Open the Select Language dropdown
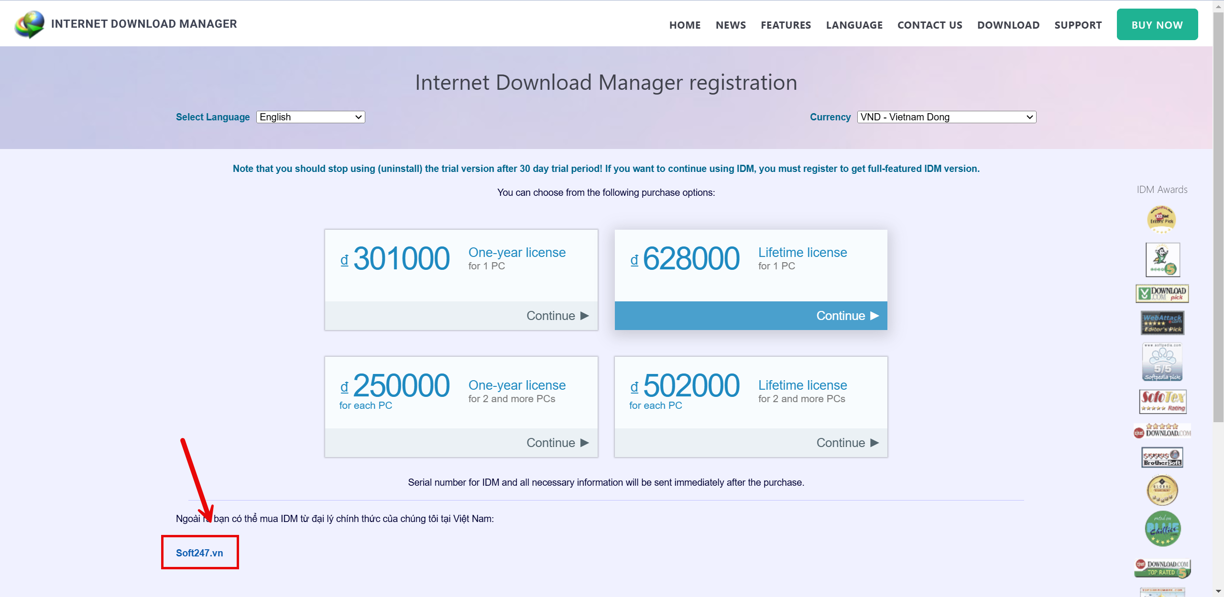The width and height of the screenshot is (1224, 597). point(311,117)
